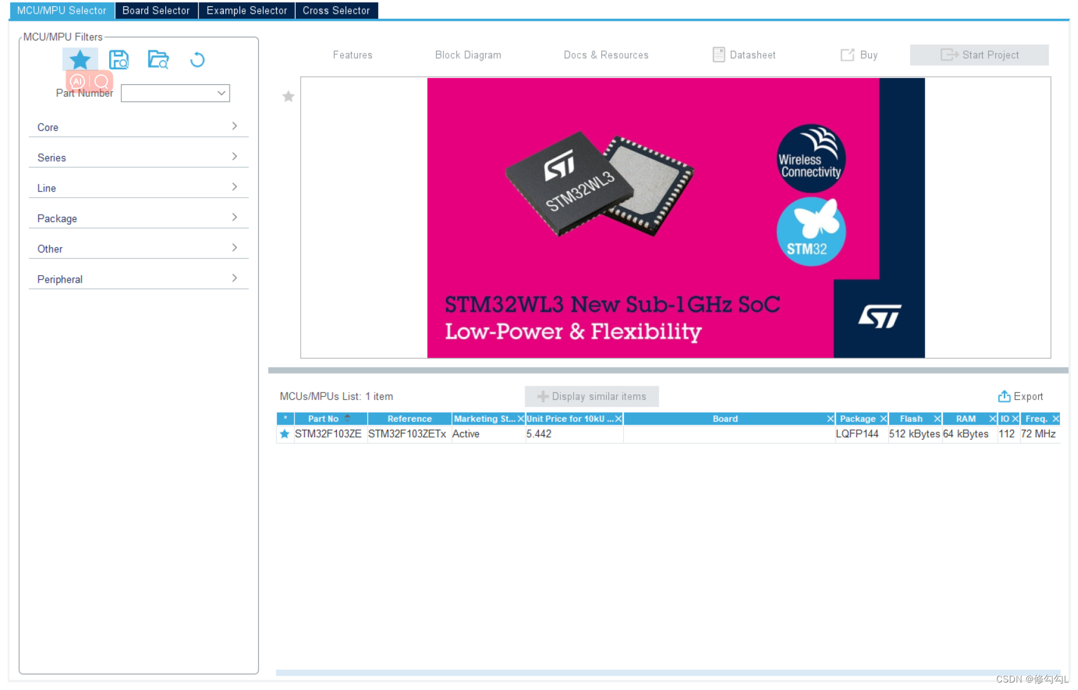Sort by the Reference column header

pyautogui.click(x=409, y=419)
